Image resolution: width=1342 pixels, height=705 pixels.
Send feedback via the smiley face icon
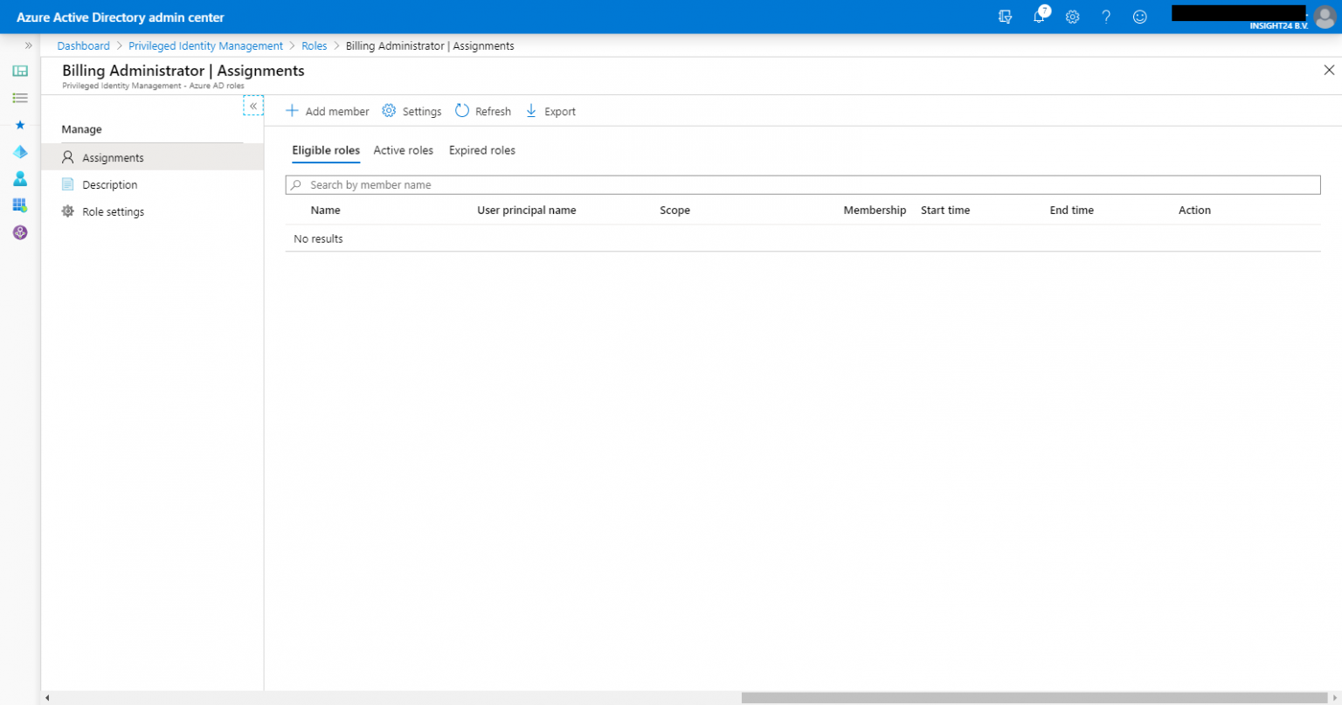[1139, 17]
